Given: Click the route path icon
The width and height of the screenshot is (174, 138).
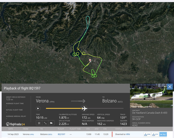Looking at the screenshot, I should (x=44, y=123).
